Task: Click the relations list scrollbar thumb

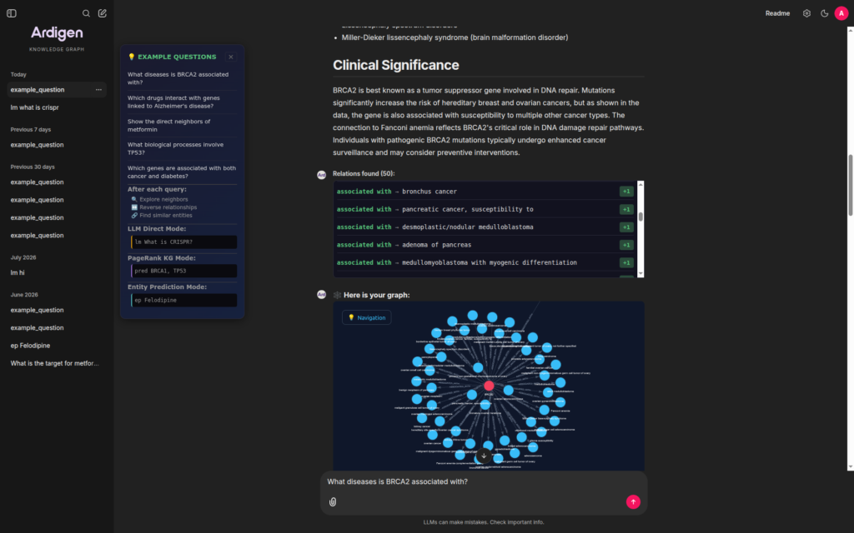Action: (x=640, y=217)
